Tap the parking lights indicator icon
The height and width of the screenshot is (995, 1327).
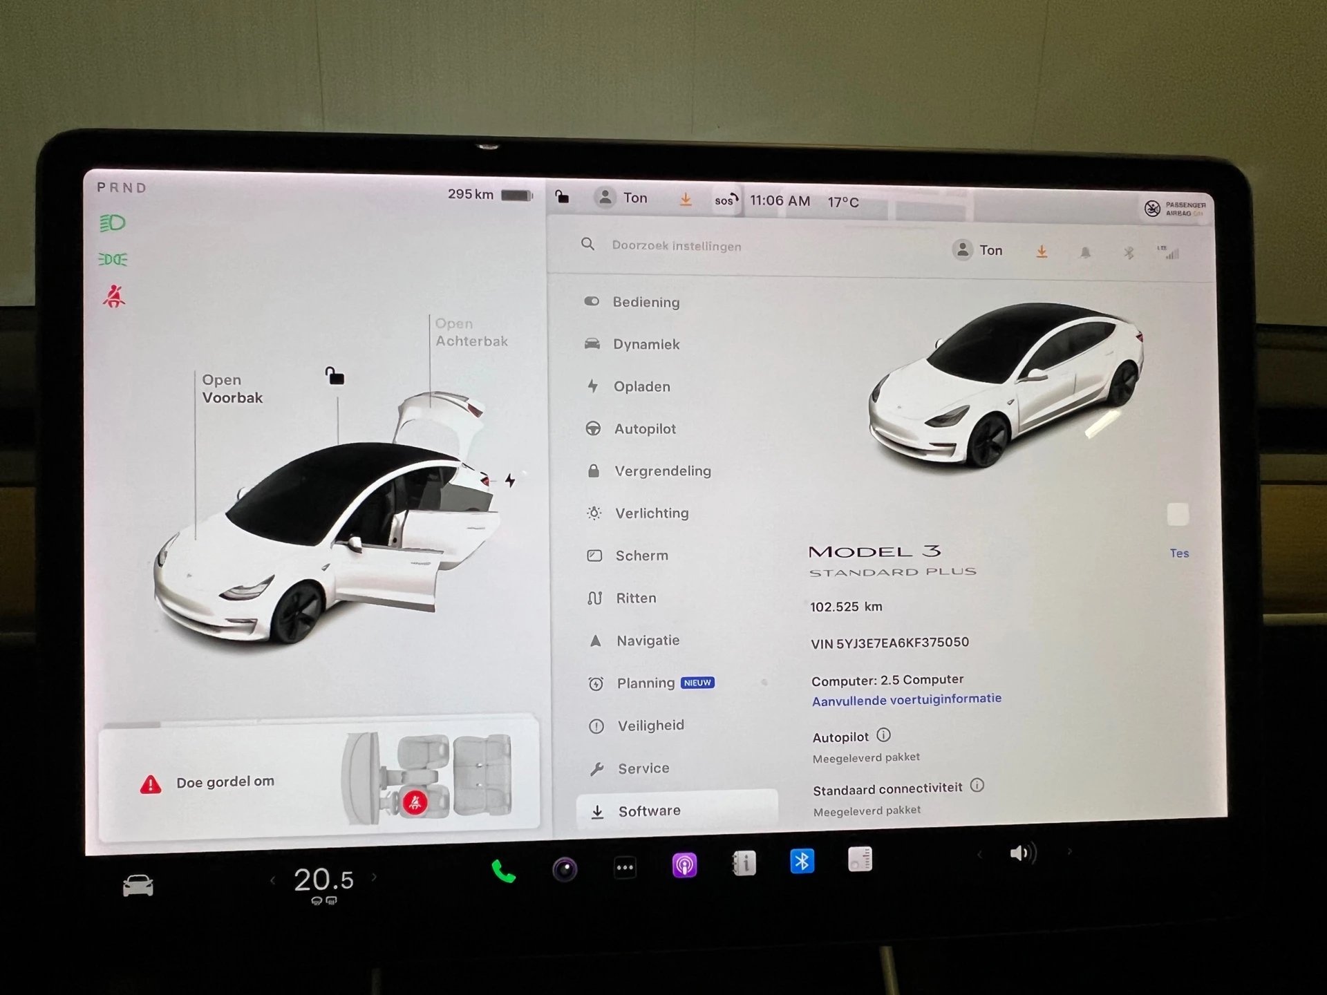113,259
